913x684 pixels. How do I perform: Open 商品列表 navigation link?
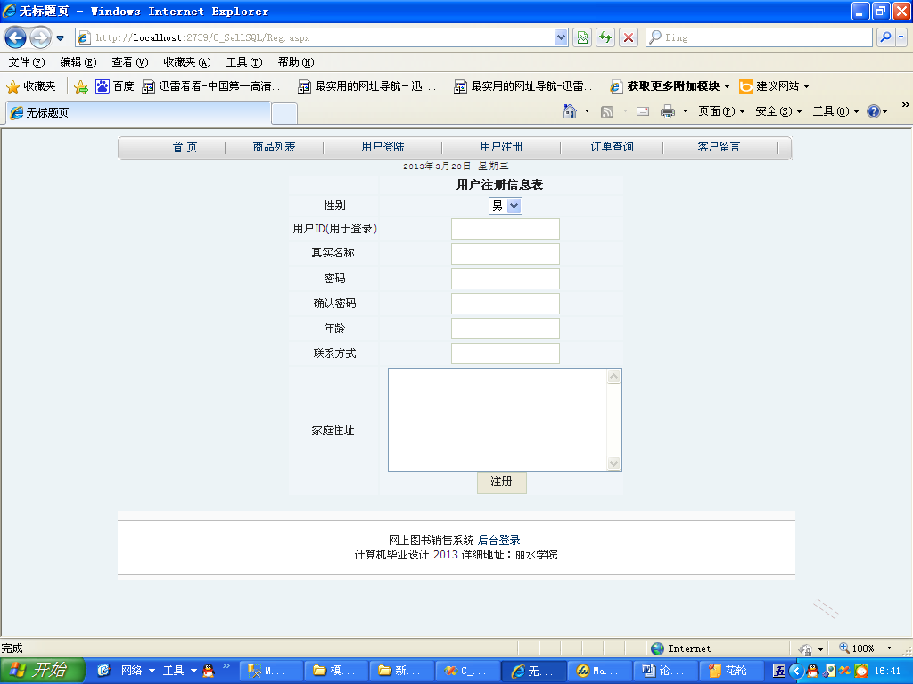tap(275, 147)
